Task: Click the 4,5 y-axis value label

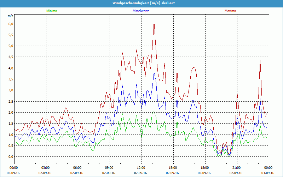Action: pyautogui.click(x=11, y=57)
